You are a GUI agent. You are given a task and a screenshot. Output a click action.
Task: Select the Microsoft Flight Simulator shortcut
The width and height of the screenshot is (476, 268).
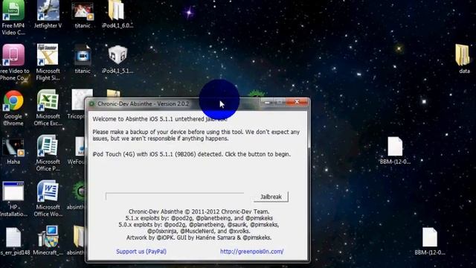(48, 54)
